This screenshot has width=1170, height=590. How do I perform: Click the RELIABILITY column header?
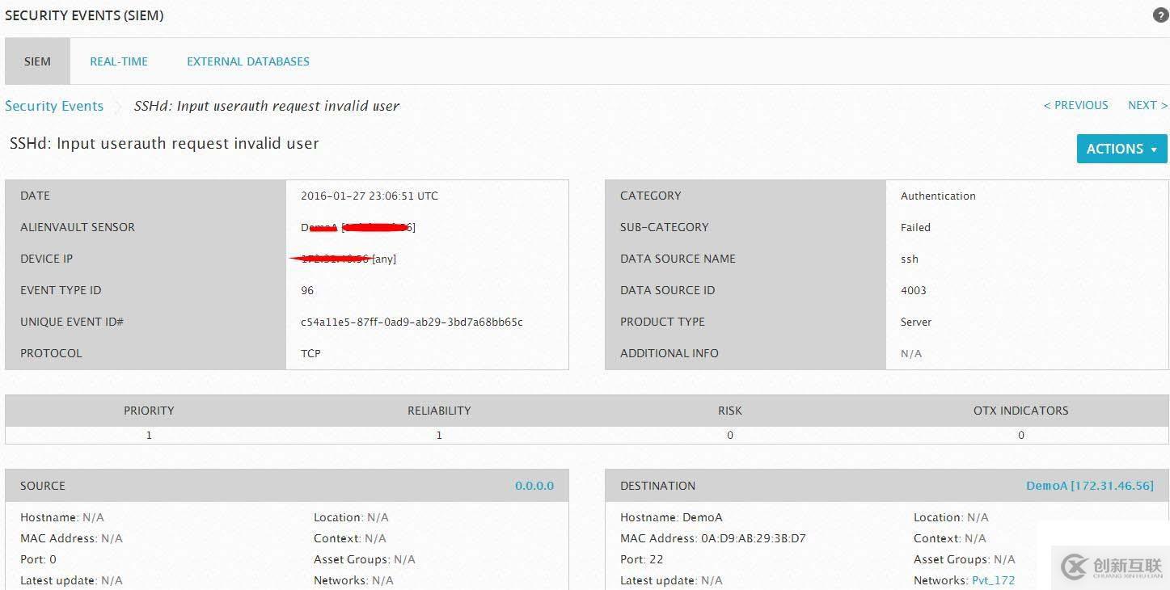pos(439,411)
